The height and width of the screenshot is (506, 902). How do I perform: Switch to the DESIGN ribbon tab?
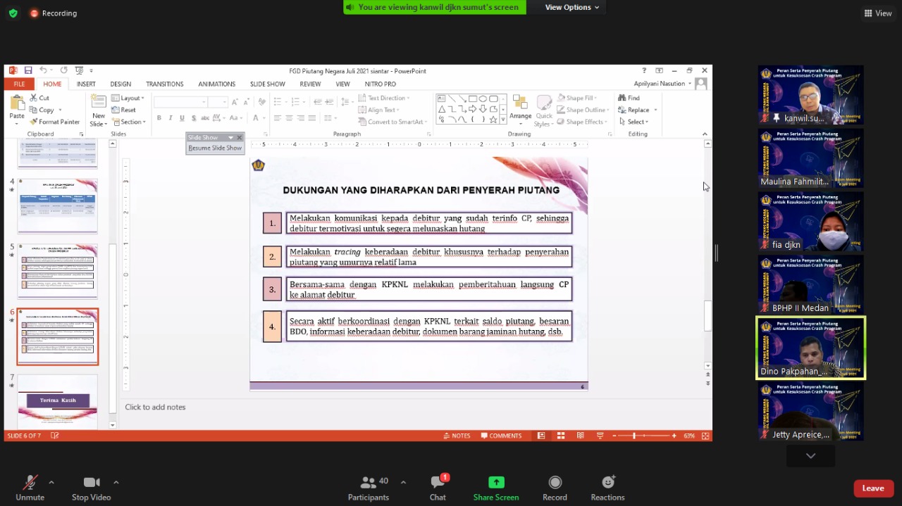[121, 84]
